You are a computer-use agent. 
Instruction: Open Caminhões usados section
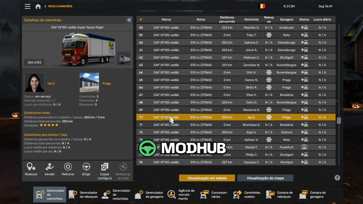(247, 195)
